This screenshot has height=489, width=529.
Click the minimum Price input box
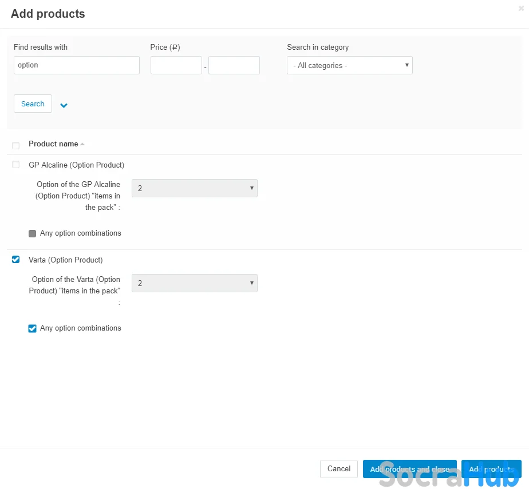[176, 65]
